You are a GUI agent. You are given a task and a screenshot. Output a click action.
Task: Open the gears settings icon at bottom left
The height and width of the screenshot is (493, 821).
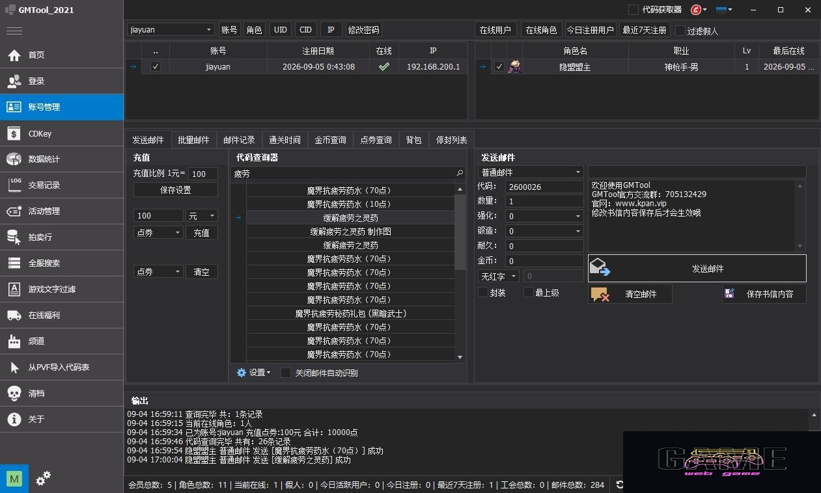[44, 479]
